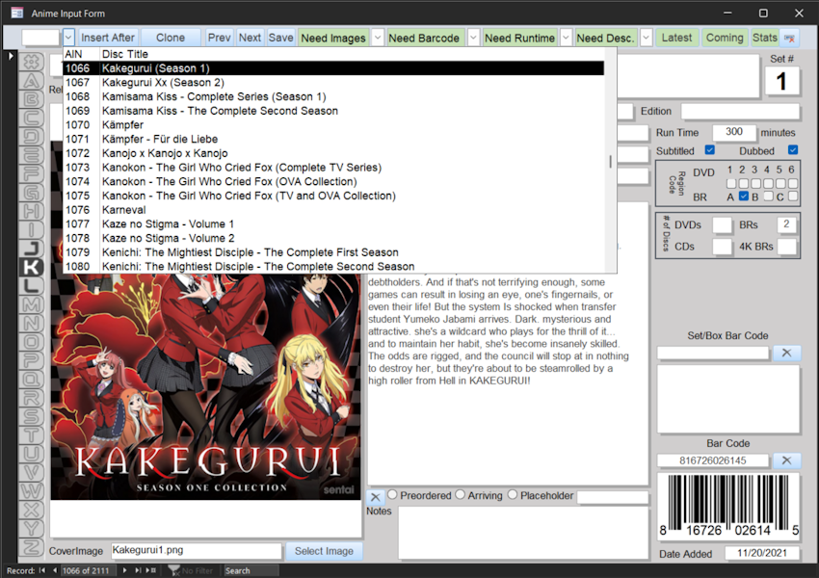Go to the letter G index

32,193
